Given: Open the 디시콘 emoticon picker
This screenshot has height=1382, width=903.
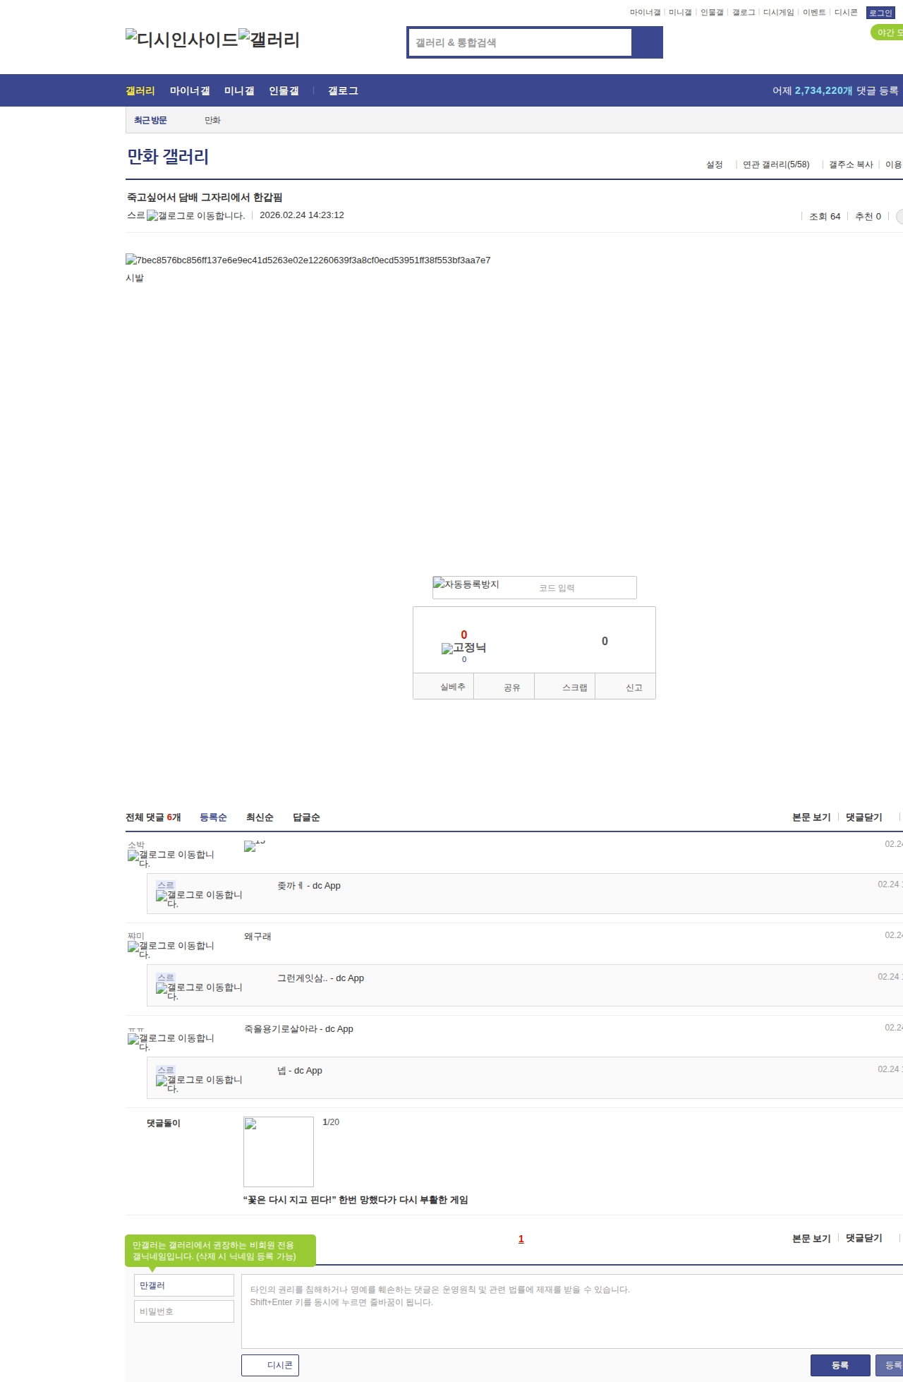Looking at the screenshot, I should coord(270,1365).
